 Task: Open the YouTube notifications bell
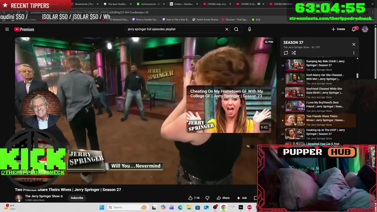pyautogui.click(x=354, y=29)
